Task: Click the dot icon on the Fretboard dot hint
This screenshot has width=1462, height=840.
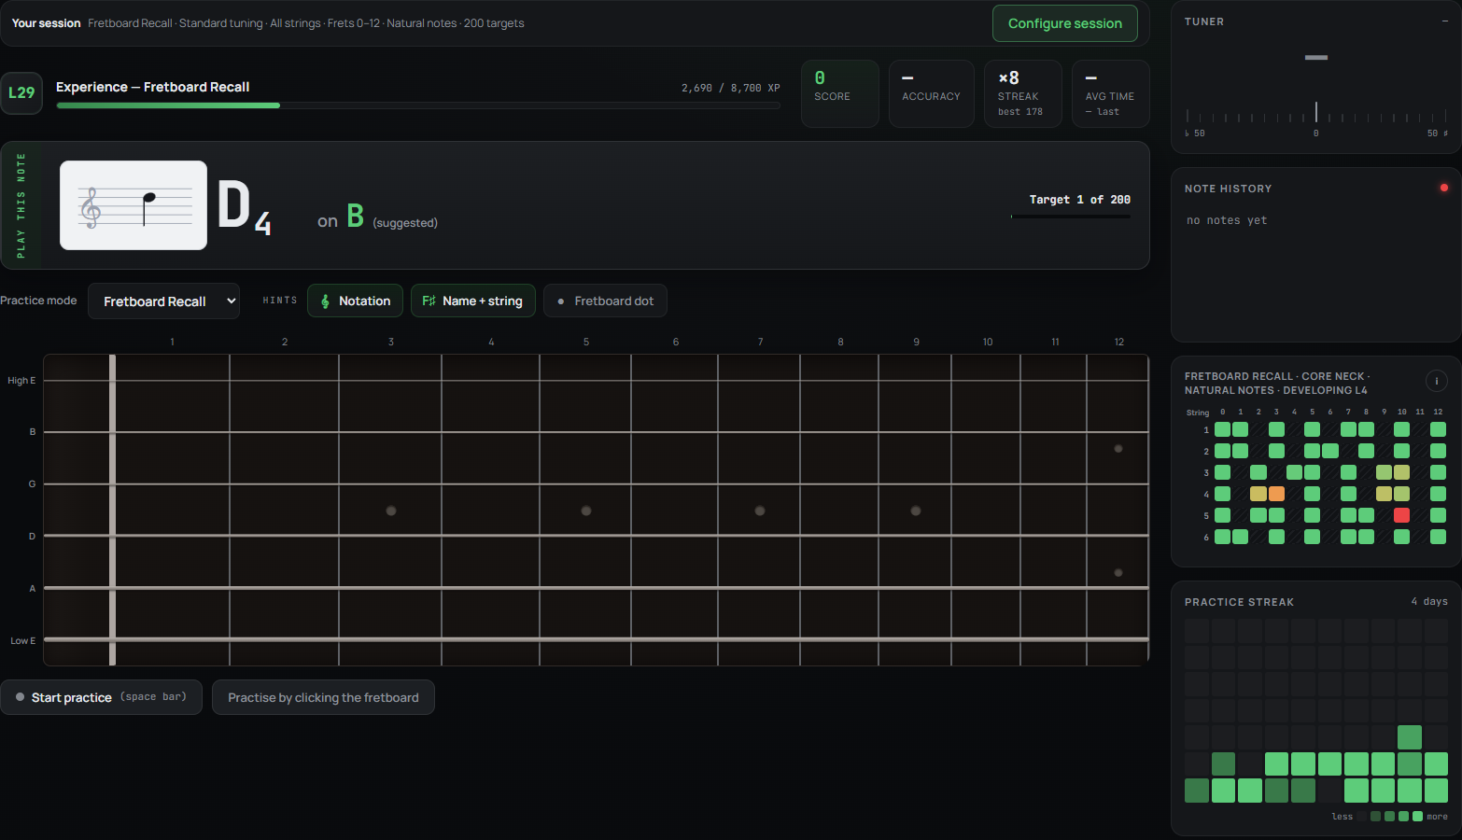Action: 560,301
